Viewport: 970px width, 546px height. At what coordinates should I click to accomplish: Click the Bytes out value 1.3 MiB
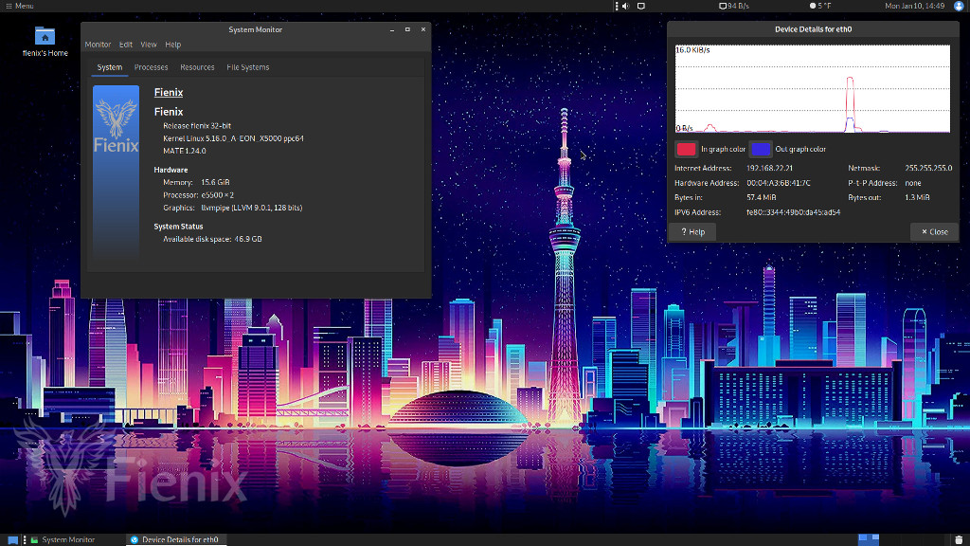click(917, 197)
